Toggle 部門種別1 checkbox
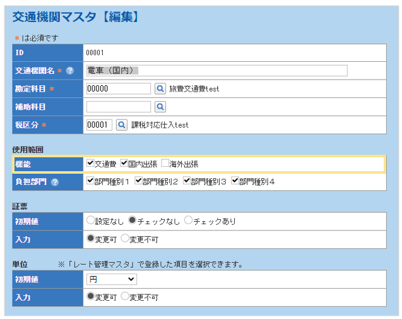Viewport: 402px width, 319px height. tap(90, 181)
